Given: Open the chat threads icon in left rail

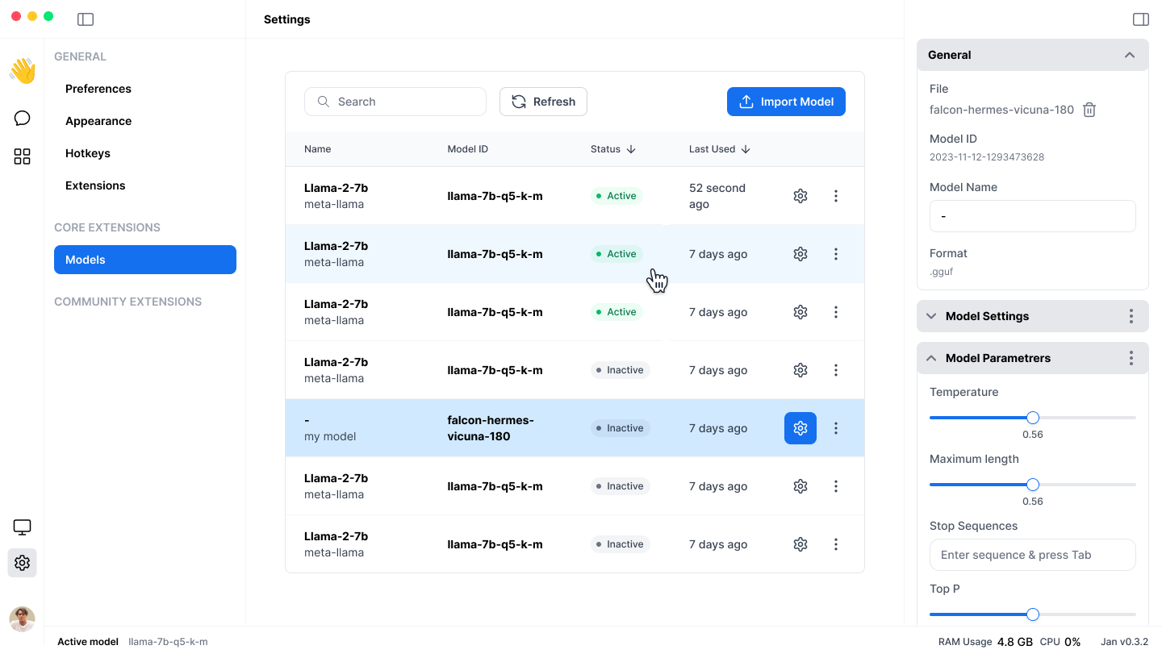Looking at the screenshot, I should (23, 119).
